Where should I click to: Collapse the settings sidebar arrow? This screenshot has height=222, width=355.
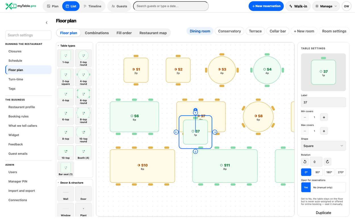pyautogui.click(x=47, y=23)
